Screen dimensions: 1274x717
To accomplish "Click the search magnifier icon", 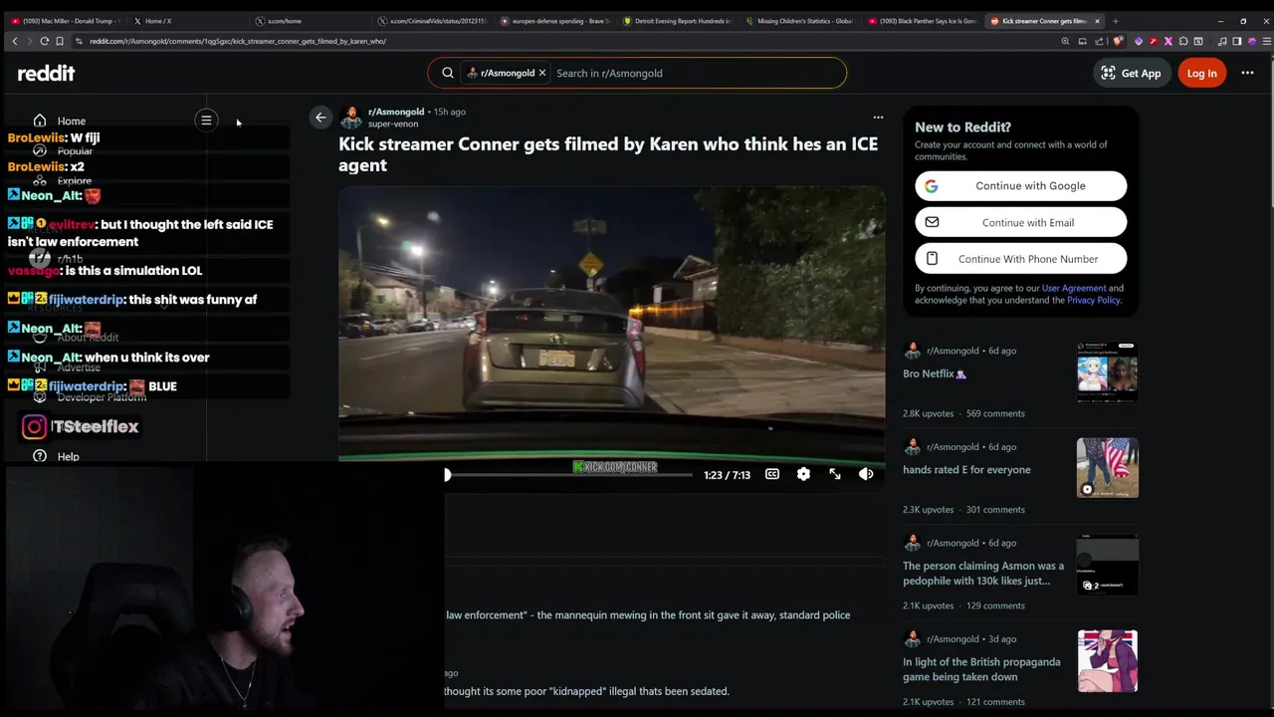I will pos(448,73).
